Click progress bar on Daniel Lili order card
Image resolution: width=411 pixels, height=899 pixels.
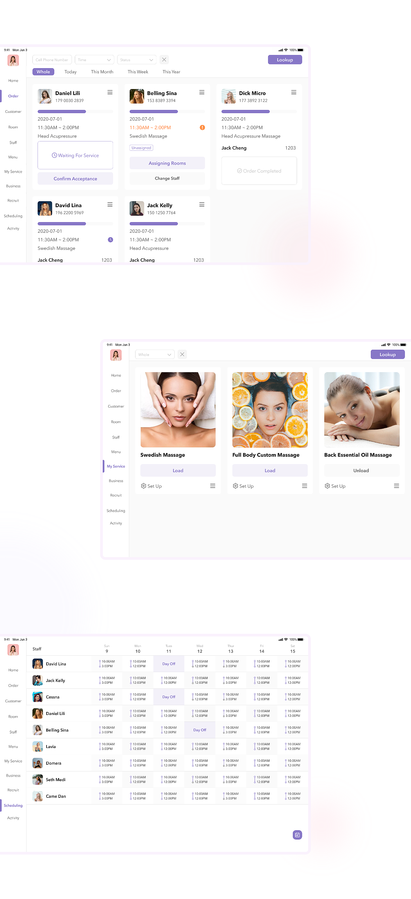click(75, 112)
